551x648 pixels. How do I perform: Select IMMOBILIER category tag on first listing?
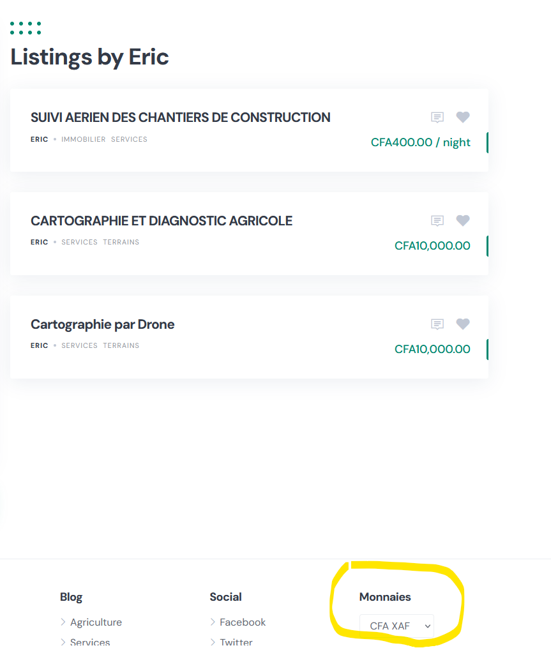click(x=84, y=139)
